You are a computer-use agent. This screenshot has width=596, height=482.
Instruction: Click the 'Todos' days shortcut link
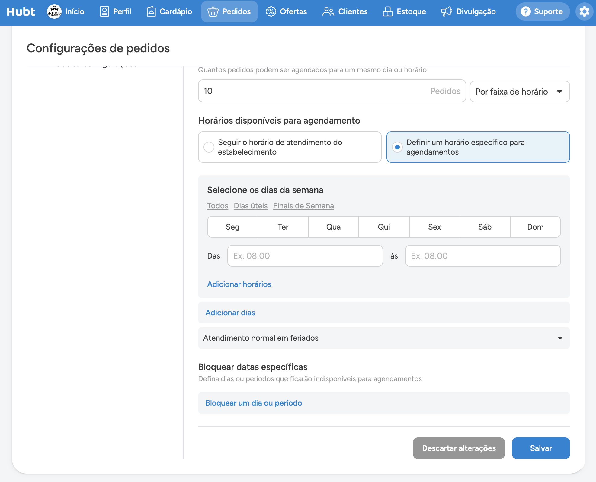tap(218, 206)
